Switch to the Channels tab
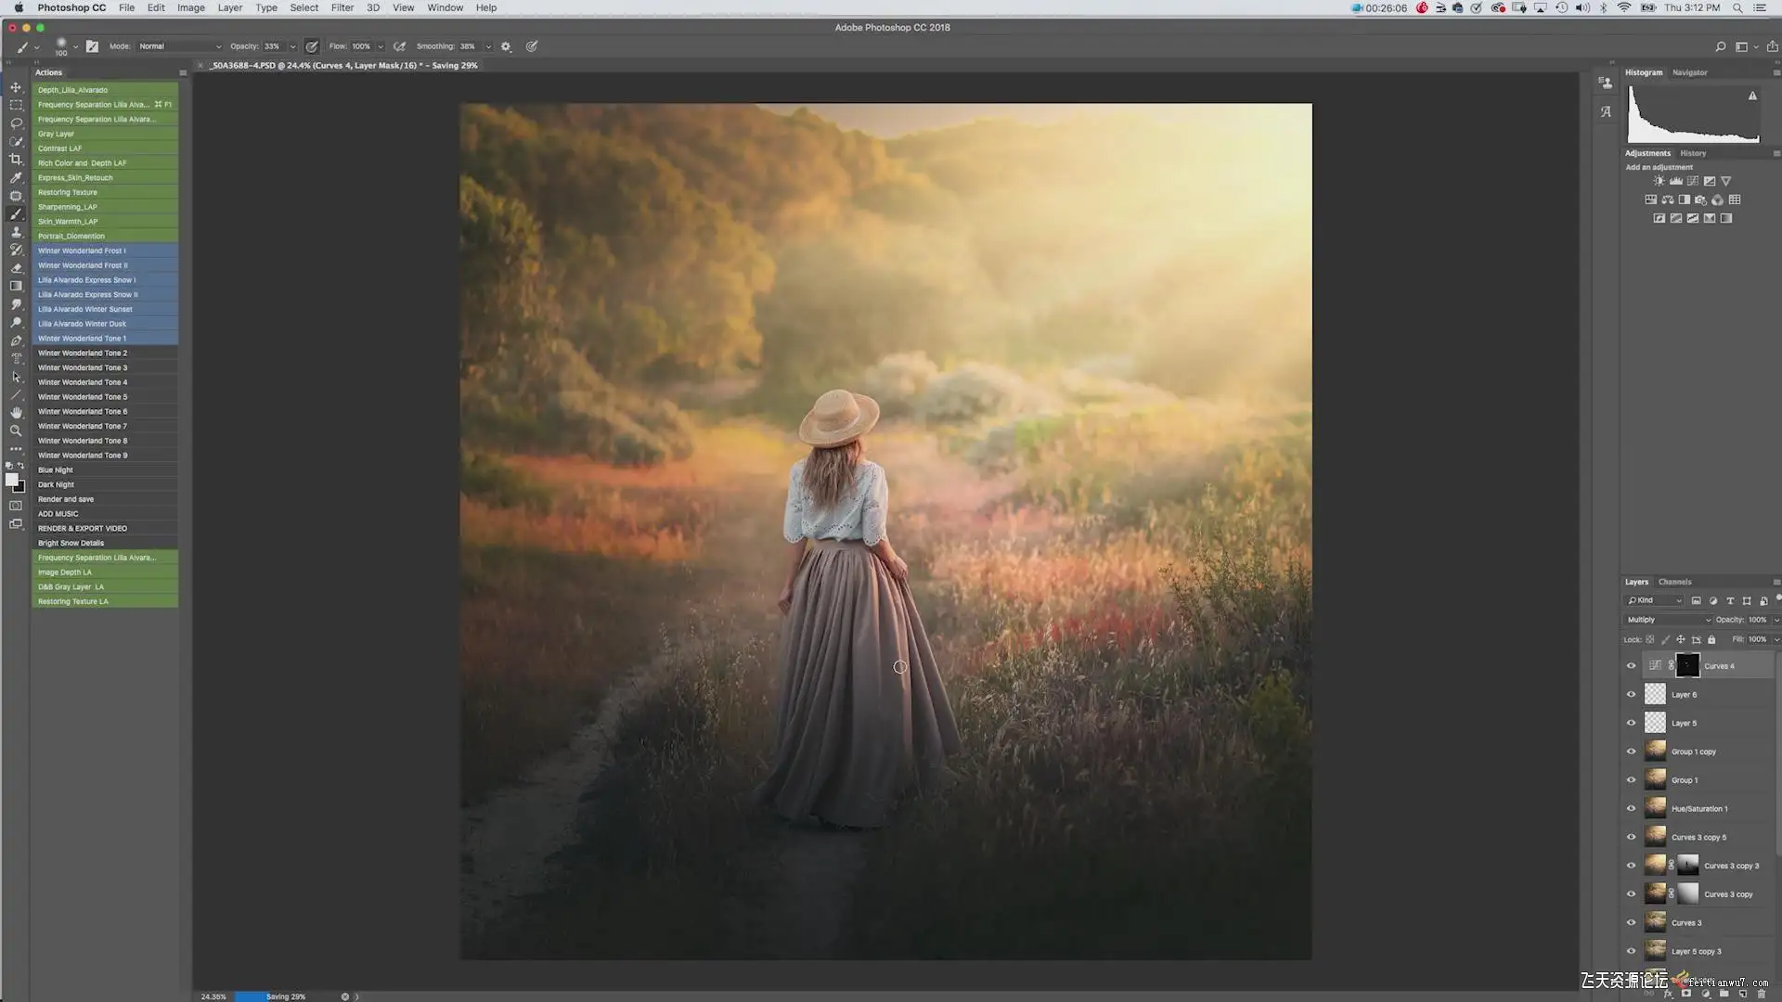The height and width of the screenshot is (1002, 1782). coord(1674,582)
